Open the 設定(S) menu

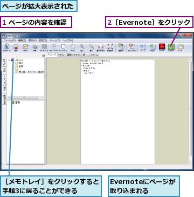[x=43, y=40]
